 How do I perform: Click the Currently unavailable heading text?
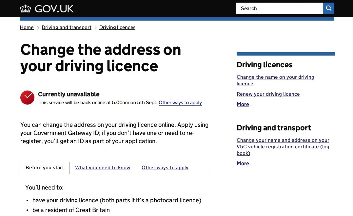point(69,94)
